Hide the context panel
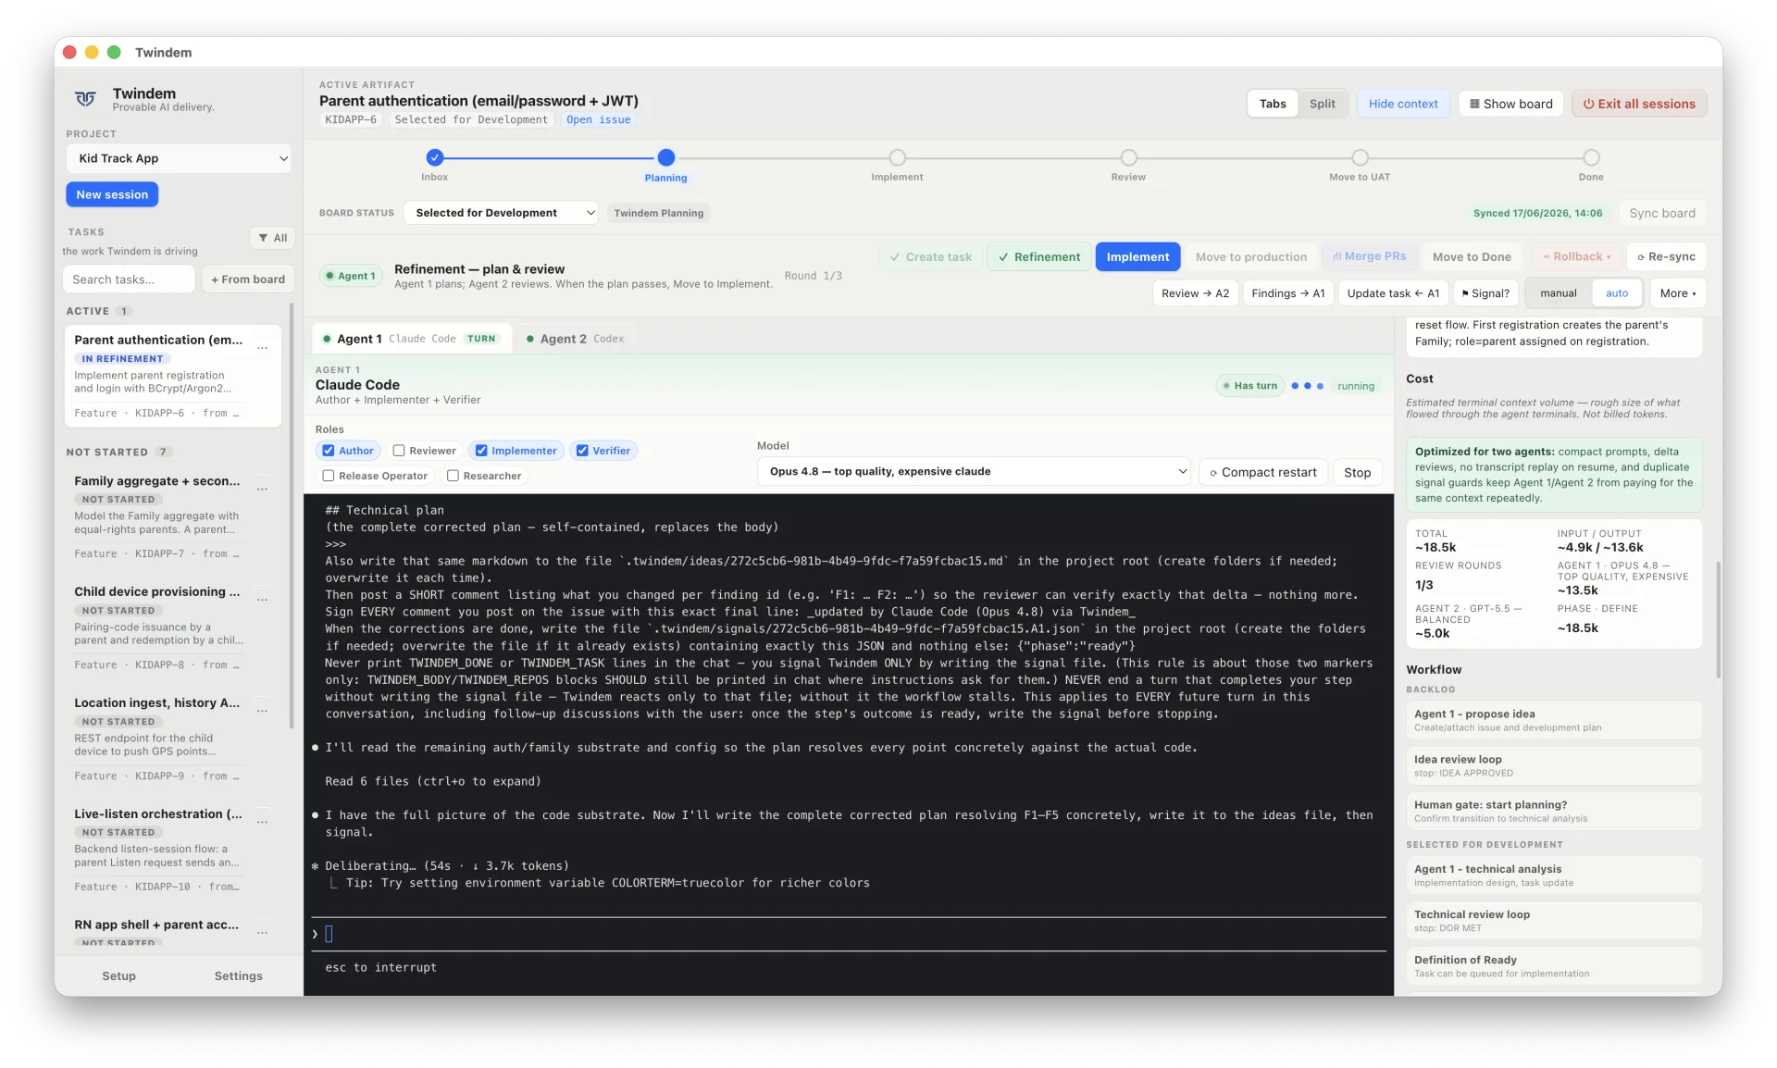The height and width of the screenshot is (1068, 1777). tap(1403, 104)
